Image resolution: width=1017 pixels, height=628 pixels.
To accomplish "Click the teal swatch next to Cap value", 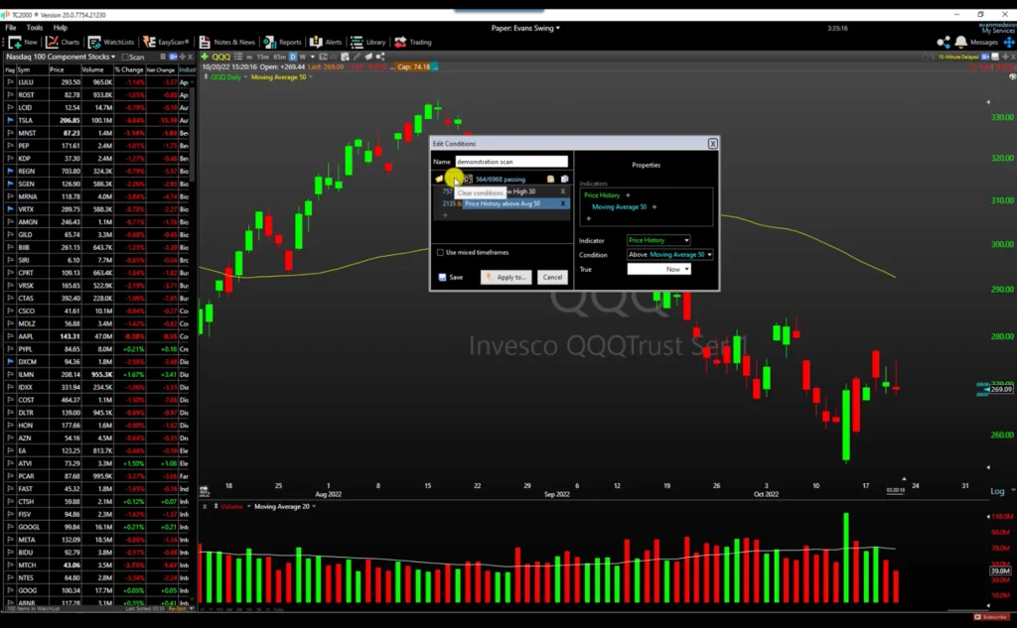I will pos(434,66).
